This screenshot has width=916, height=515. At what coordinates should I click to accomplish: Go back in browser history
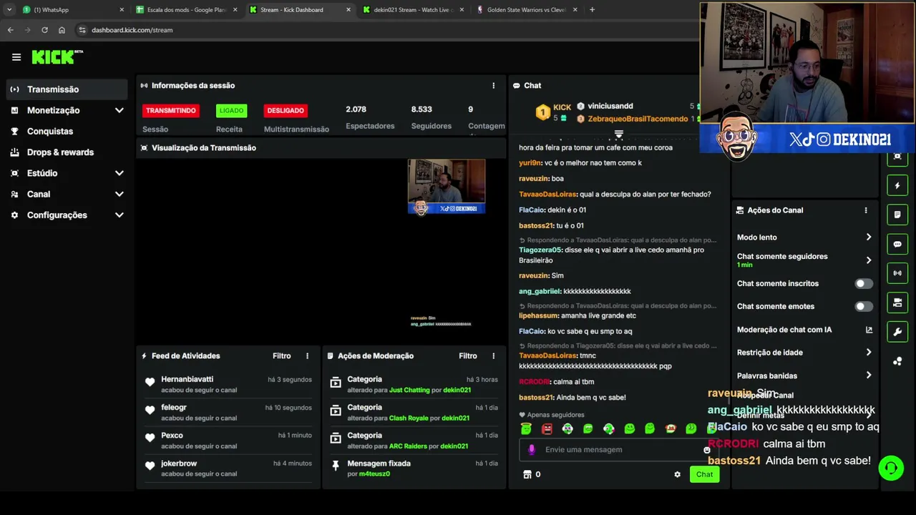(10, 30)
